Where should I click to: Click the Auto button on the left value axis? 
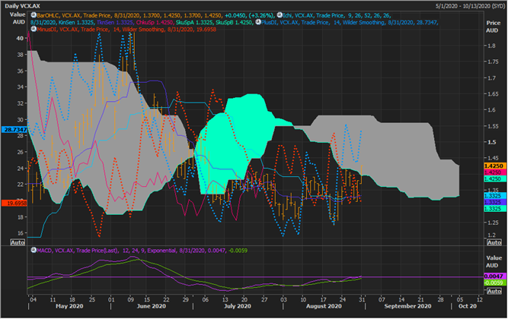click(x=18, y=242)
